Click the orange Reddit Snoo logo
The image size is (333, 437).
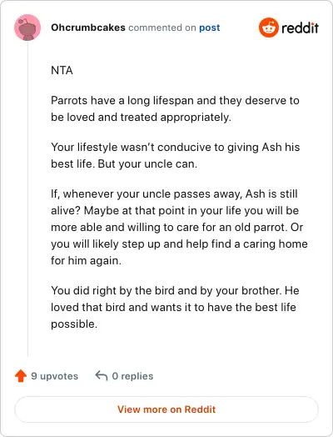(268, 28)
